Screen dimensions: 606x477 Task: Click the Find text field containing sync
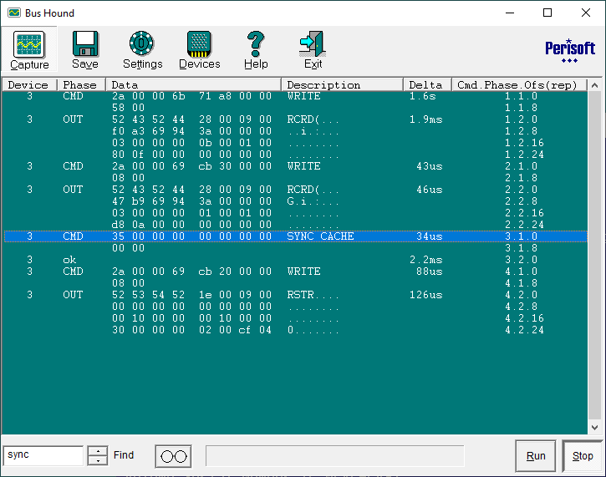click(43, 455)
